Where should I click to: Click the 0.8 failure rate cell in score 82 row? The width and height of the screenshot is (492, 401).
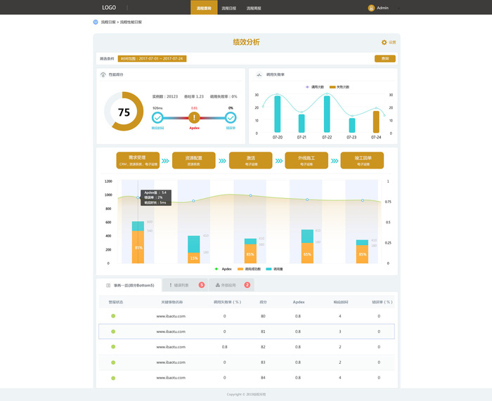pos(224,347)
